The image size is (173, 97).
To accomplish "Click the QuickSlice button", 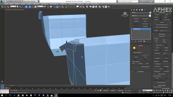I will [x=157, y=58].
